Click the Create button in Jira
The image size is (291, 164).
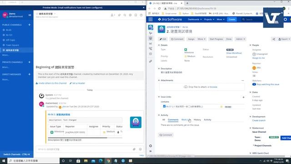(232, 19)
